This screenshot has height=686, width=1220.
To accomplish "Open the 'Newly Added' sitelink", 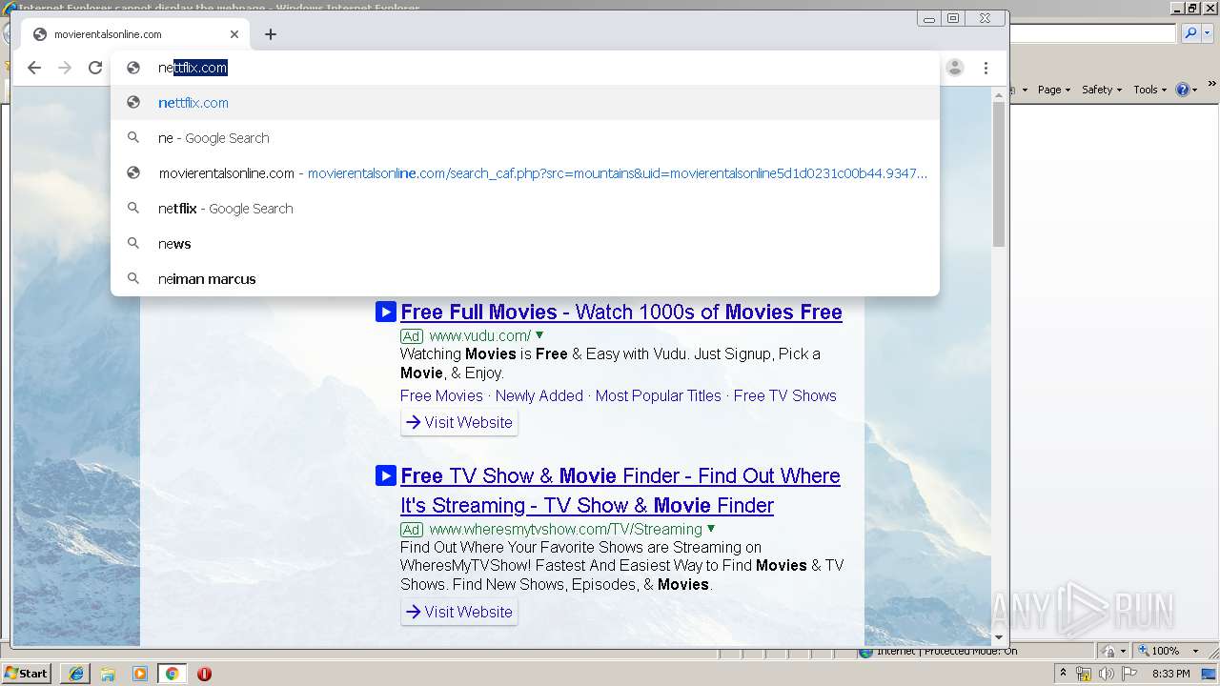I will coord(539,395).
